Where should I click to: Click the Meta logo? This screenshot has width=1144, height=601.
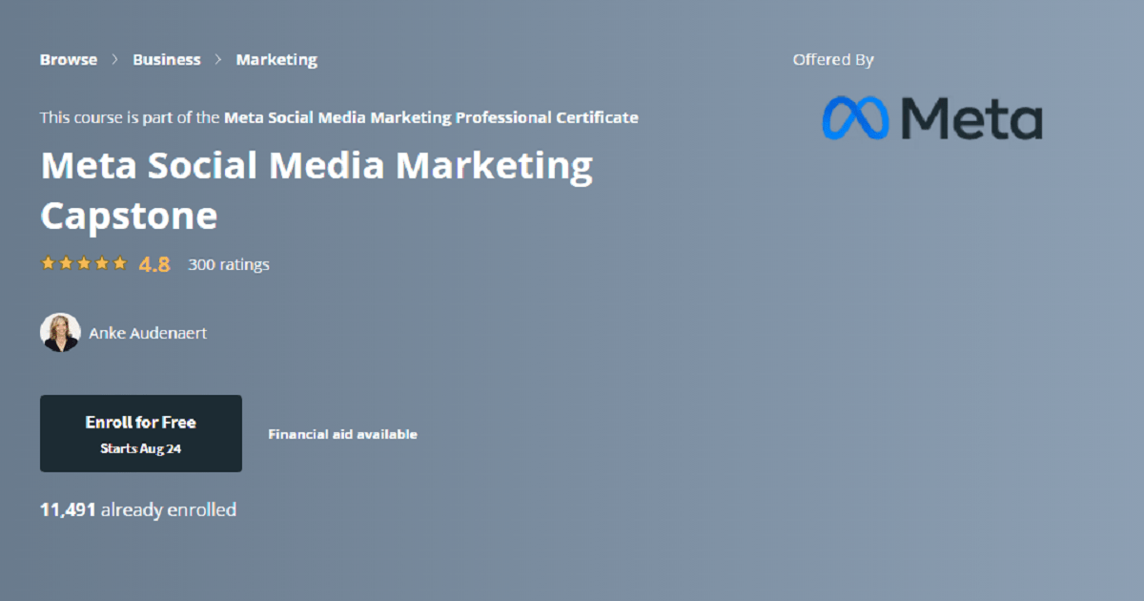[x=932, y=118]
